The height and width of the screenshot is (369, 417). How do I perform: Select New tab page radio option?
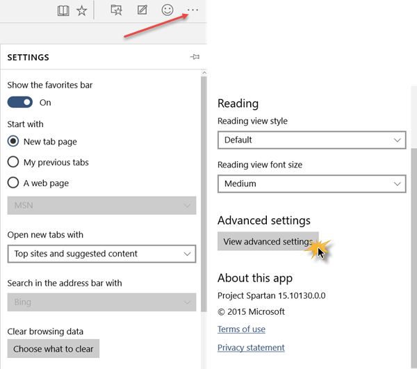coord(13,141)
